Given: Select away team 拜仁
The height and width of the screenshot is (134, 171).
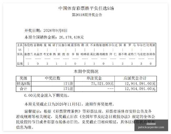Looking at the screenshot, I should point(113,54).
